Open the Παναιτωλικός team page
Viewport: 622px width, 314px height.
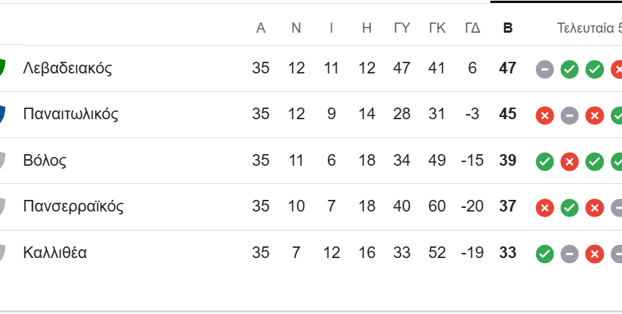coord(71,114)
